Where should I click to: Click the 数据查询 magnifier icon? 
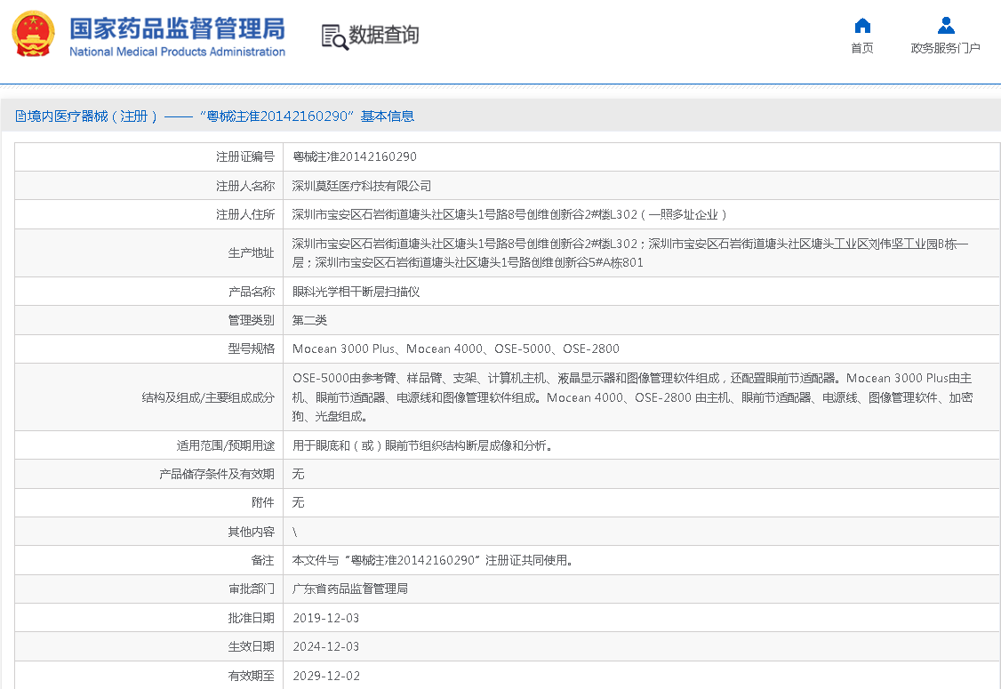pos(334,36)
